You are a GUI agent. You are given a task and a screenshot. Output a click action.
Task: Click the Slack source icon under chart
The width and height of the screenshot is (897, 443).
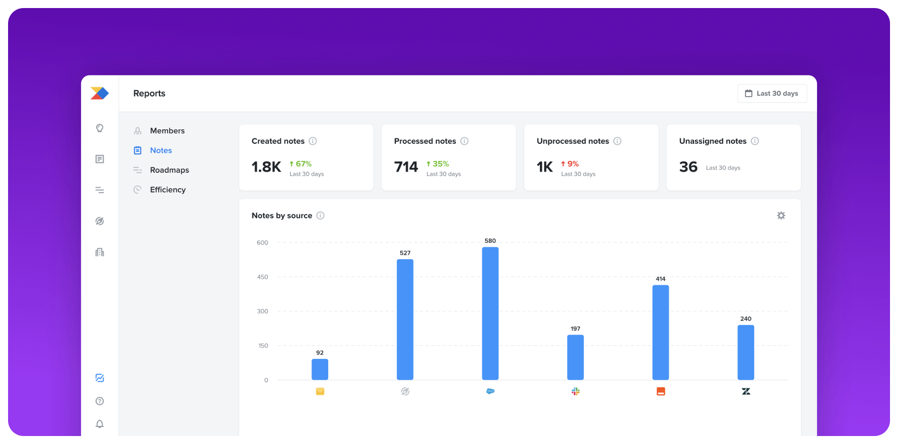(575, 392)
